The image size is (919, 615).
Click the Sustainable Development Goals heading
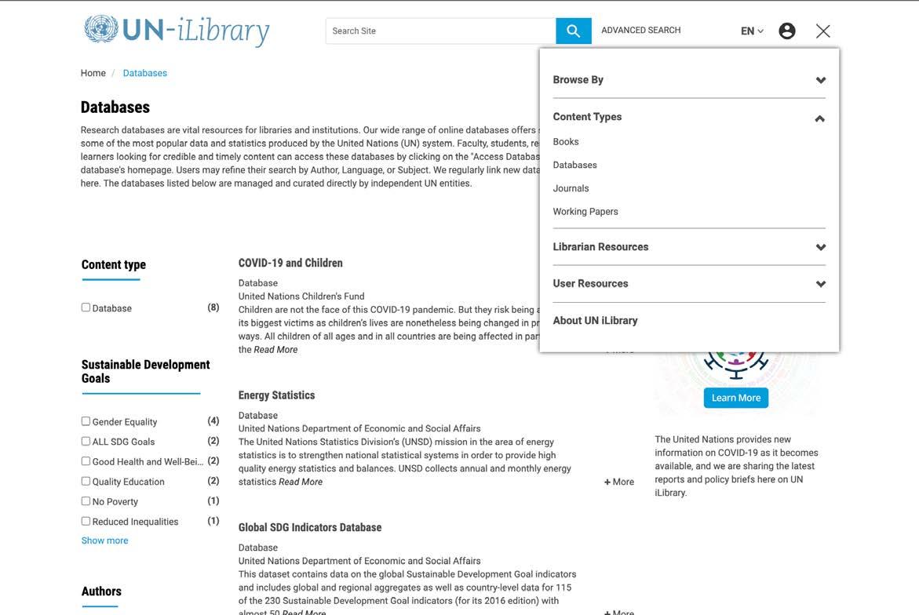point(145,371)
